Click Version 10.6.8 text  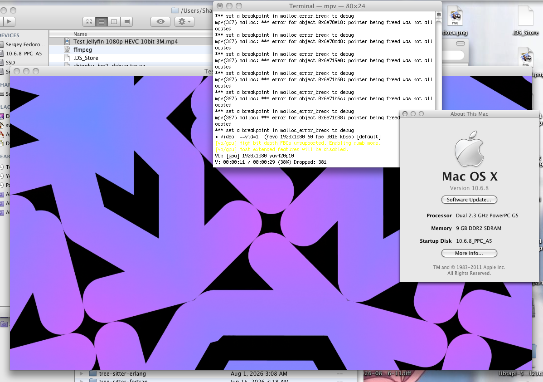coord(469,188)
